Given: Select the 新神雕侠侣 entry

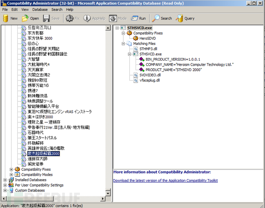Looking at the screenshot, I should [x=37, y=96].
